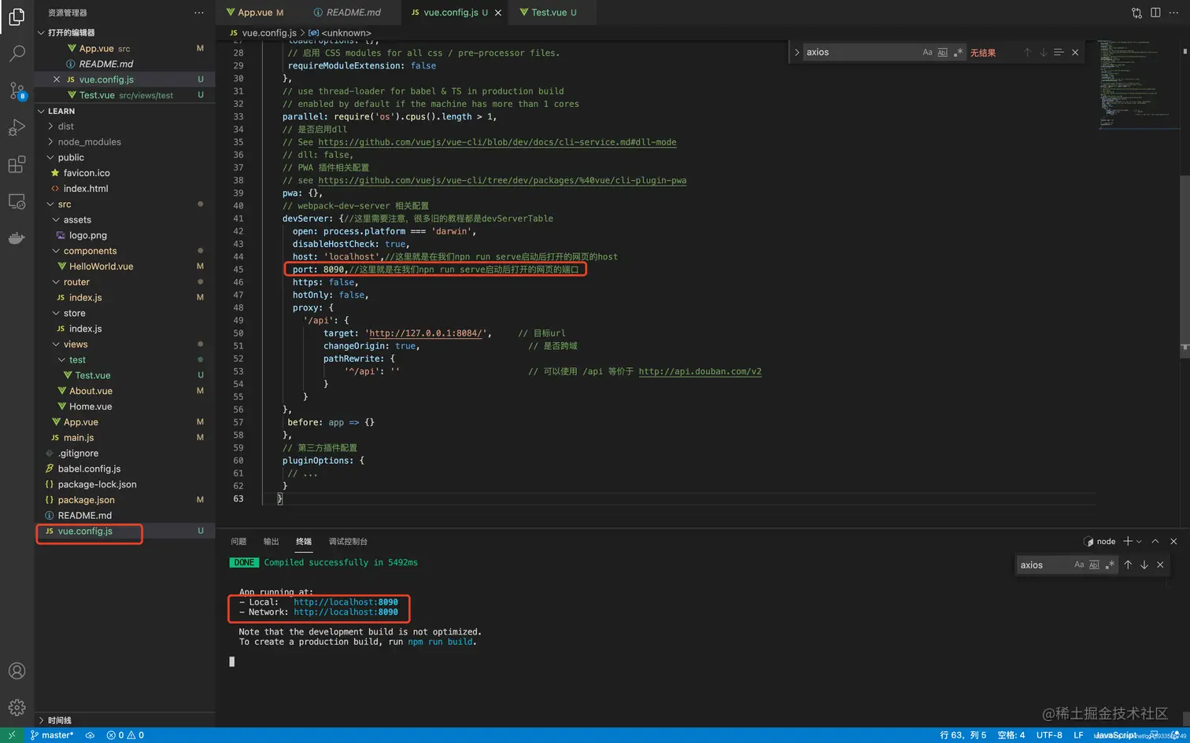Toggle match case in terminal find
This screenshot has width=1190, height=743.
1079,565
